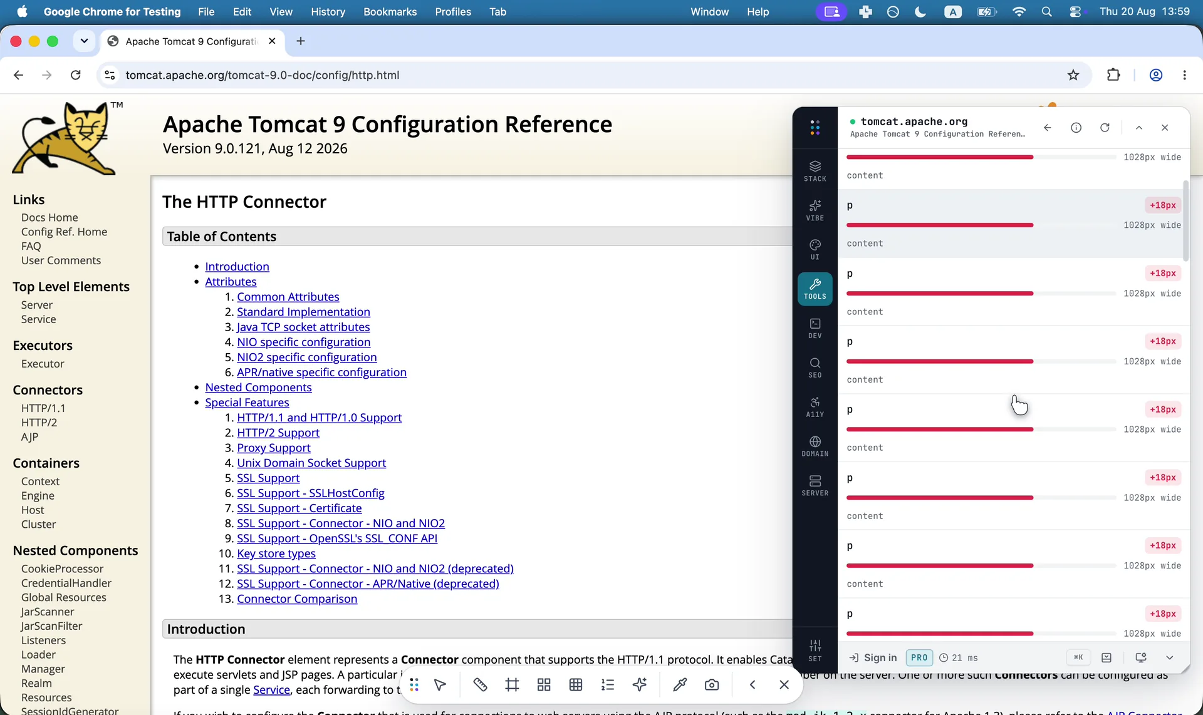Open Chrome profile menu
Viewport: 1203px width, 715px height.
tap(1156, 75)
